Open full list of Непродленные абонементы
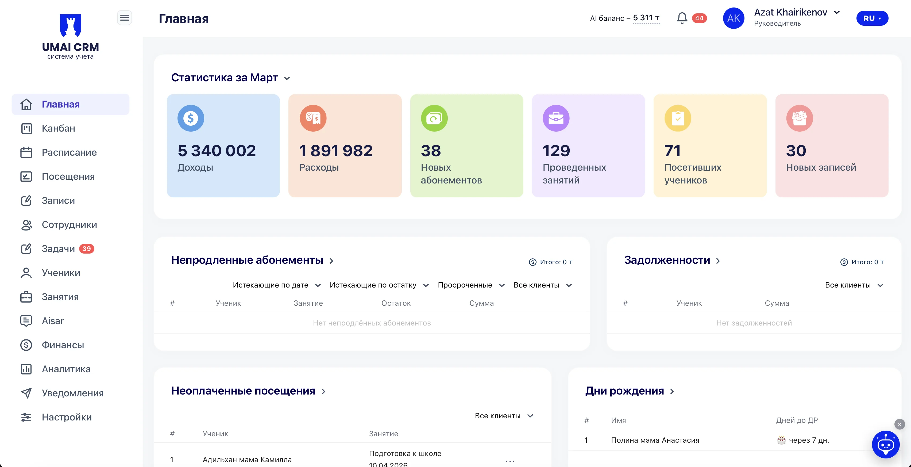Image resolution: width=911 pixels, height=467 pixels. click(332, 261)
